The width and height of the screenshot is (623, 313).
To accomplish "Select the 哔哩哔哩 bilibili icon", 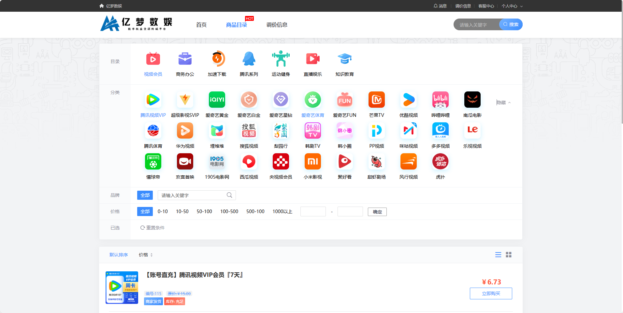I will click(441, 100).
